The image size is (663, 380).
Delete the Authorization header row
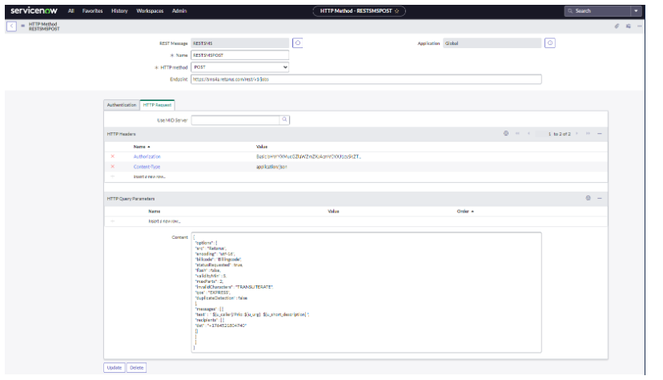(x=113, y=156)
